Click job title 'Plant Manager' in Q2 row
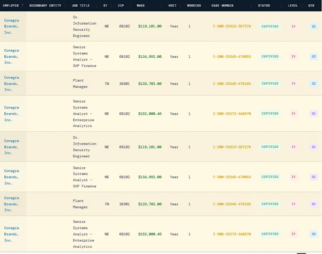The height and width of the screenshot is (254, 322). pyautogui.click(x=80, y=83)
